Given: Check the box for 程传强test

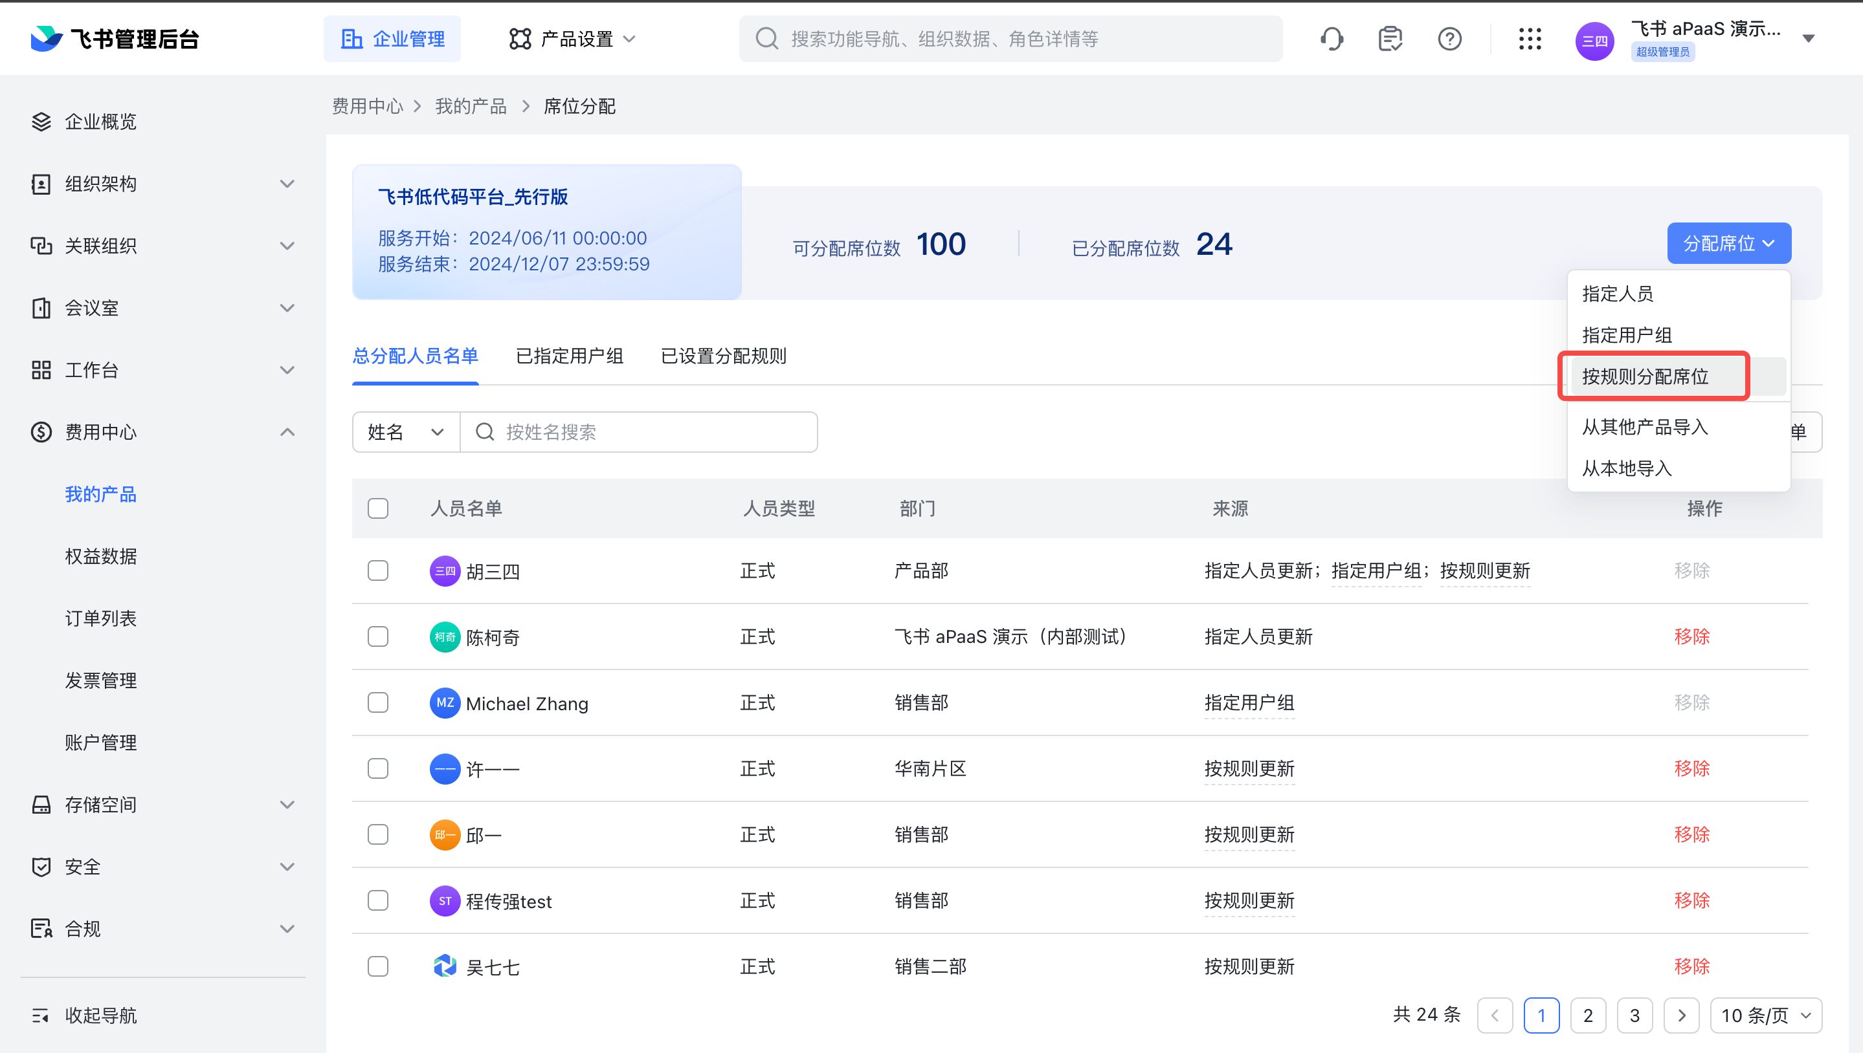Looking at the screenshot, I should pos(378,900).
